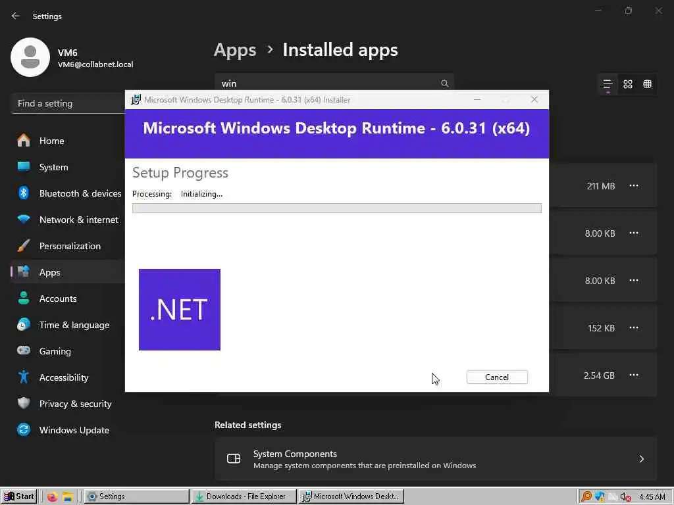Click the installed apps search field containing 'win'
Screen dimensions: 674x505
click(334, 84)
